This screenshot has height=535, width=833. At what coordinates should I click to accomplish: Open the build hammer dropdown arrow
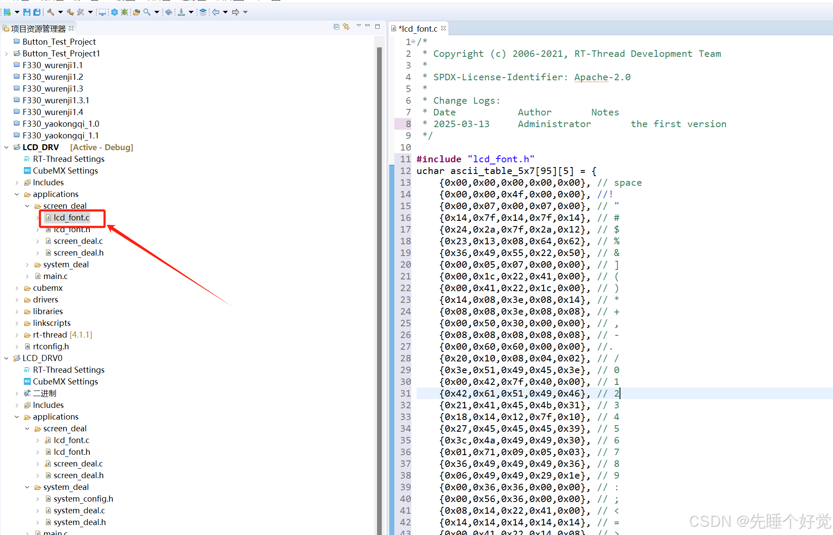click(60, 12)
